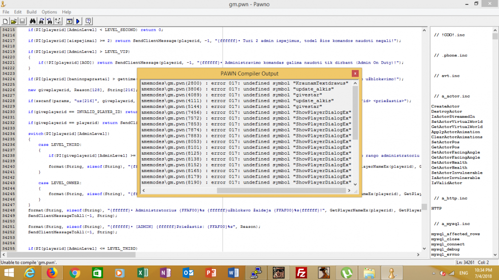The image size is (499, 280).
Task: Click compiler output scroll right arrow
Action: pyautogui.click(x=349, y=190)
